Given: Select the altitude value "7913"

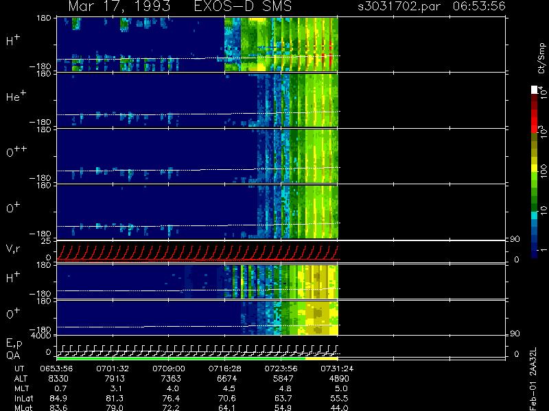Looking at the screenshot, I should (115, 379).
